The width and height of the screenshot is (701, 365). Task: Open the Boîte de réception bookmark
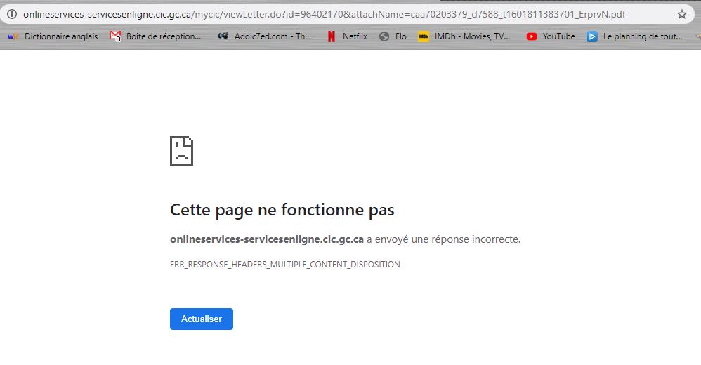pos(163,36)
